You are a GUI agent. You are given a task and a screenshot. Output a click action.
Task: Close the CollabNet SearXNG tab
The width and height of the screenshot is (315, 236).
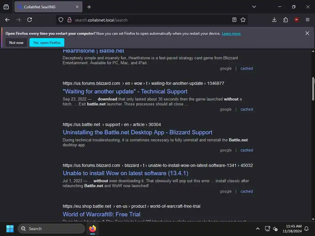[x=77, y=7]
